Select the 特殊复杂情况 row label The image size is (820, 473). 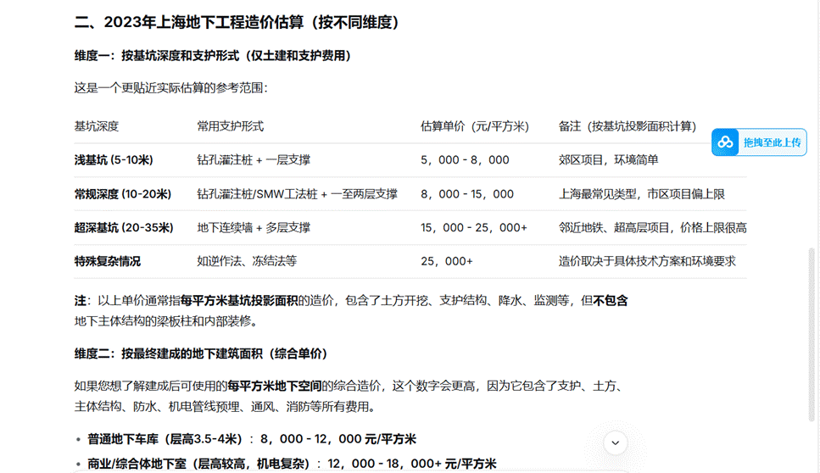108,262
